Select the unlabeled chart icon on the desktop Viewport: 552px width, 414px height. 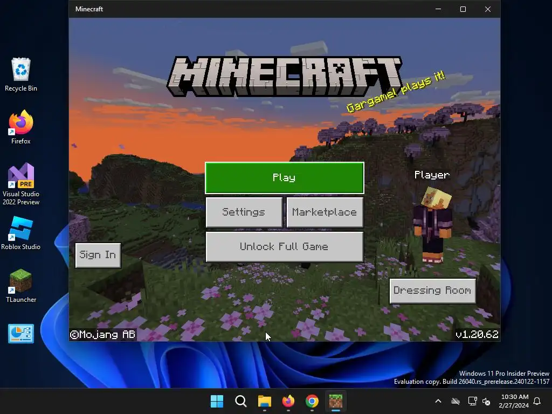click(21, 333)
